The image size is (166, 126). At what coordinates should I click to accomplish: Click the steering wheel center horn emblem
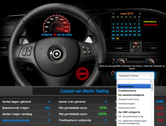[x=56, y=54]
